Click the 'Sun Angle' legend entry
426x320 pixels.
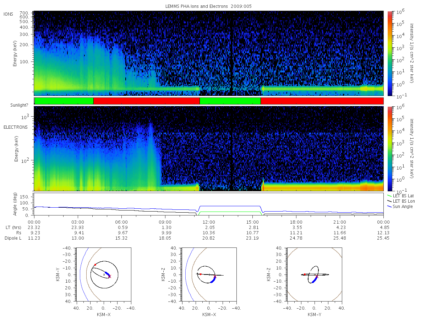pyautogui.click(x=400, y=207)
